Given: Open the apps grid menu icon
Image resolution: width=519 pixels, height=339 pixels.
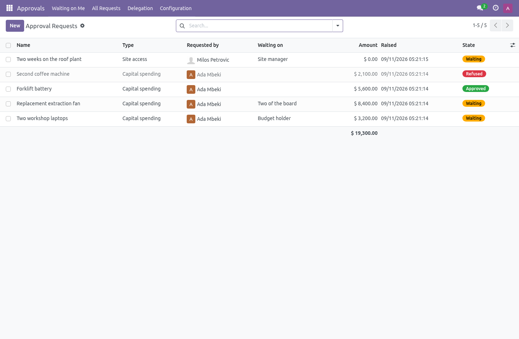Looking at the screenshot, I should coord(10,8).
